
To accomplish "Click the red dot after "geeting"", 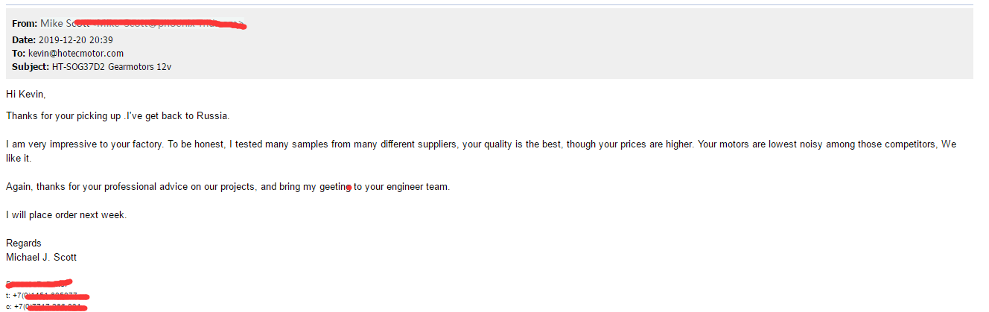I will click(x=349, y=188).
